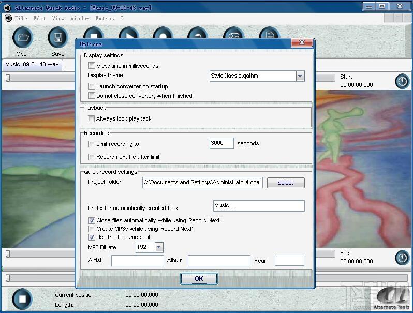Uncheck Close files automatically checkbox
The height and width of the screenshot is (313, 413).
92,220
